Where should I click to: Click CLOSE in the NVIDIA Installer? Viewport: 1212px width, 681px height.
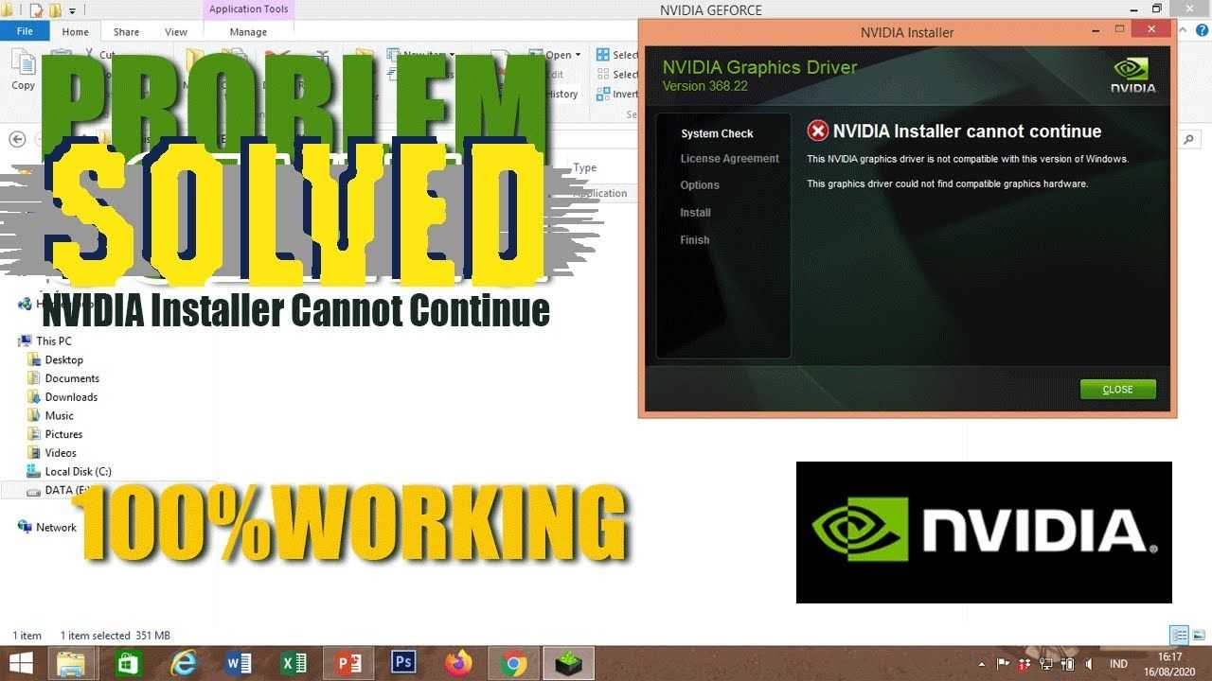(1118, 390)
